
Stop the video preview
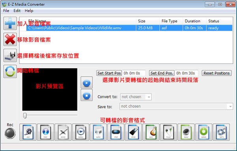[87, 95]
